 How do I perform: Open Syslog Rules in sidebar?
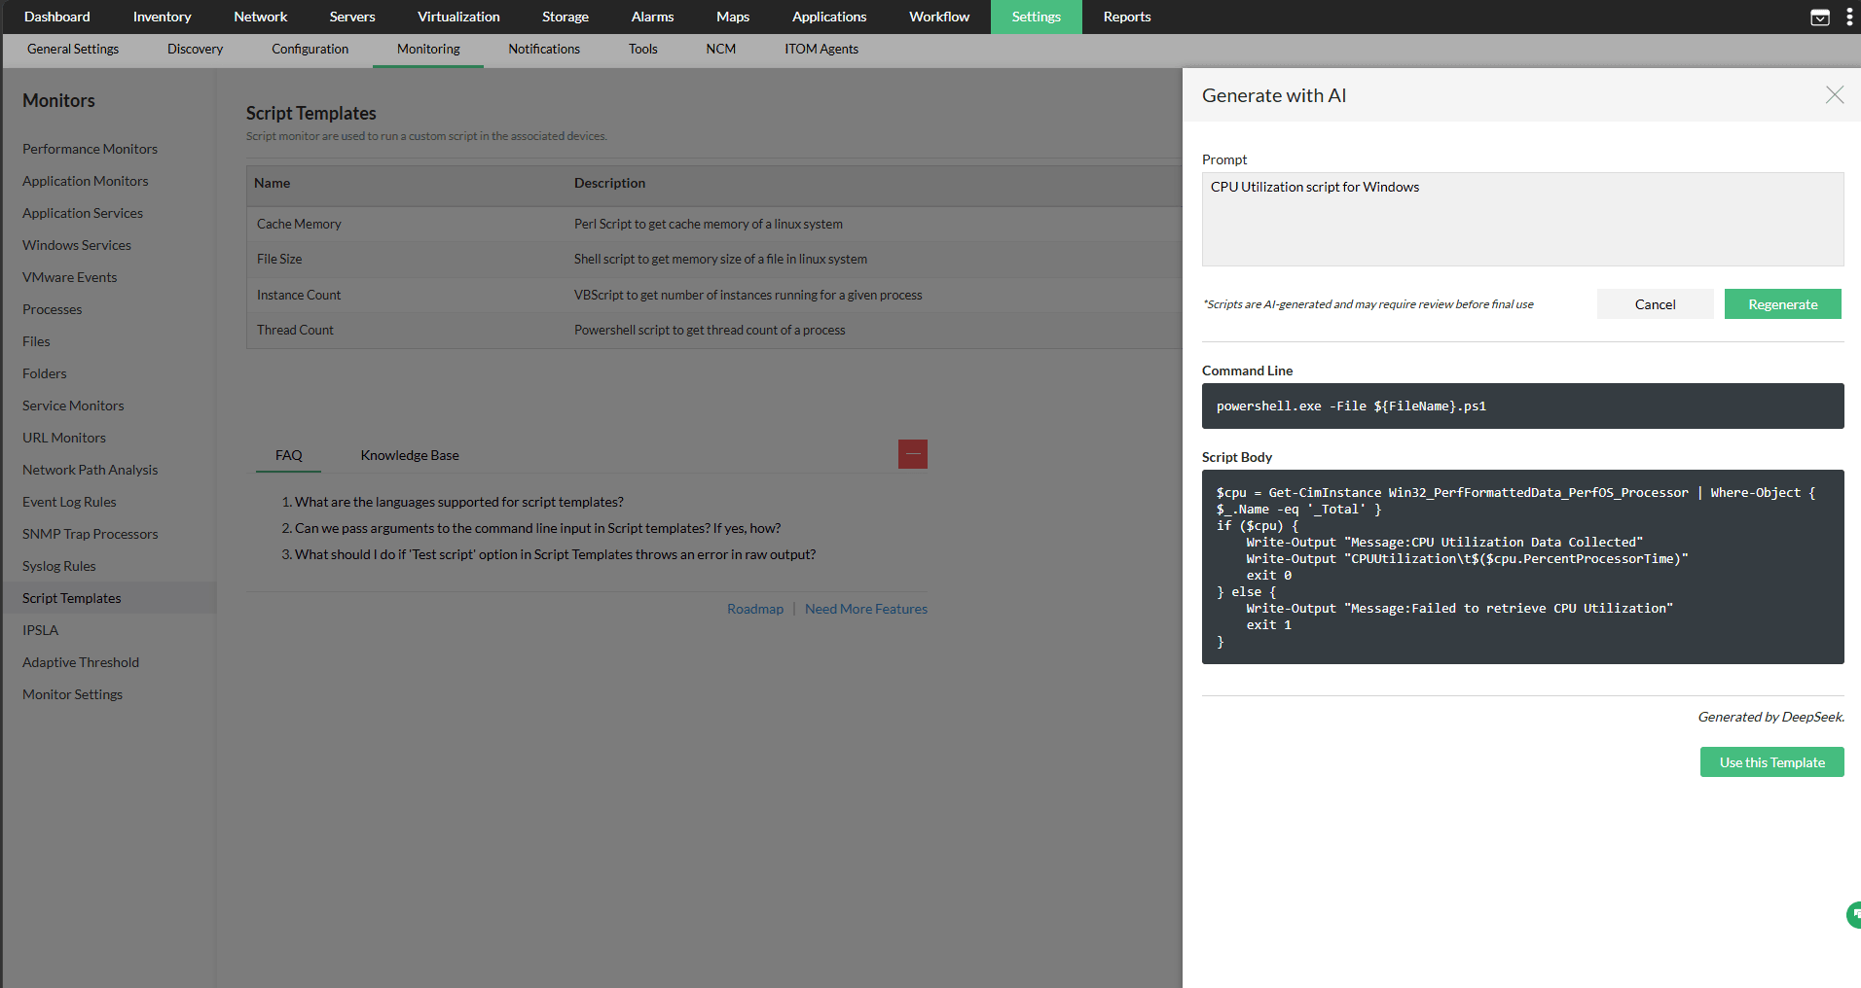tap(59, 566)
